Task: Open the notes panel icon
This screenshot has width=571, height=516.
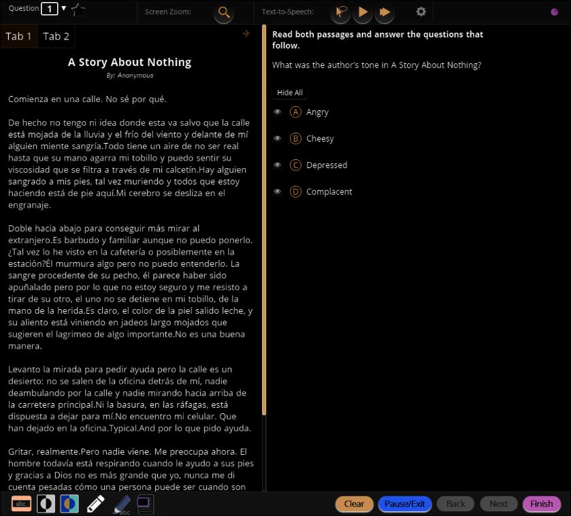Action: coord(145,504)
